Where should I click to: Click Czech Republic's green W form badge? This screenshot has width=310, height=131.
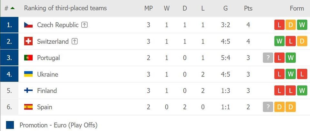coord(302,25)
